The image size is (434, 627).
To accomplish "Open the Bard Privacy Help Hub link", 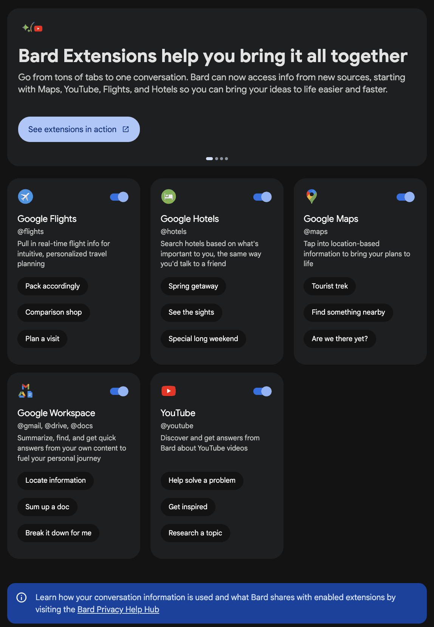I will [x=118, y=609].
